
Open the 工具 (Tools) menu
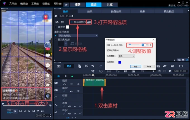point(35,4)
